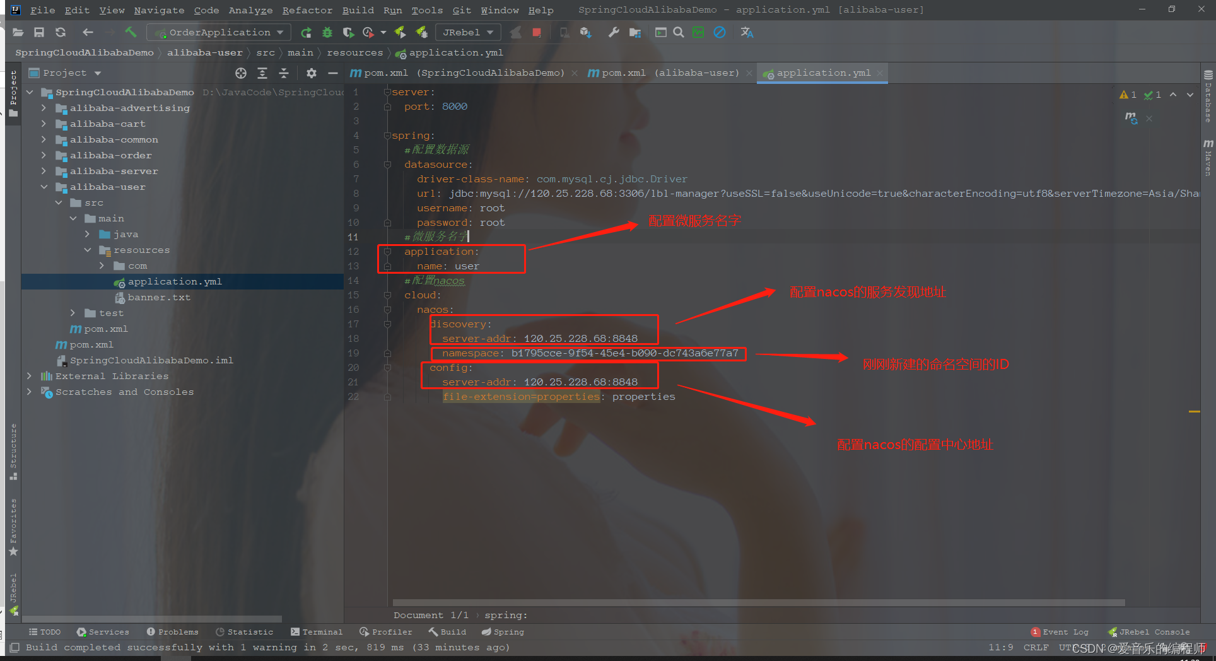Open the OrderApplication run configuration dropdown
This screenshot has width=1216, height=661.
point(218,32)
